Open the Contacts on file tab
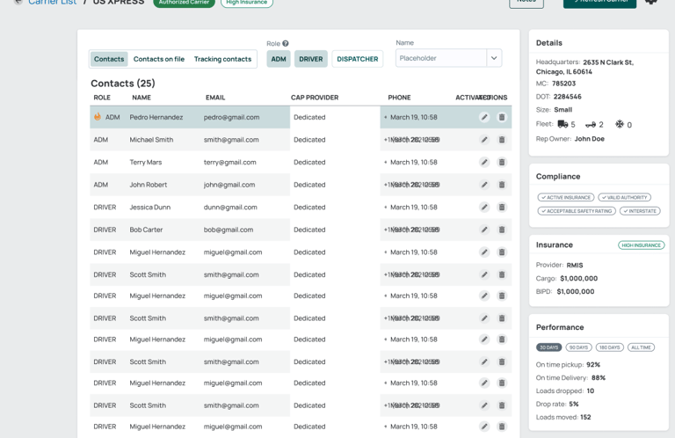Screen dimensions: 675x438 pyautogui.click(x=159, y=59)
